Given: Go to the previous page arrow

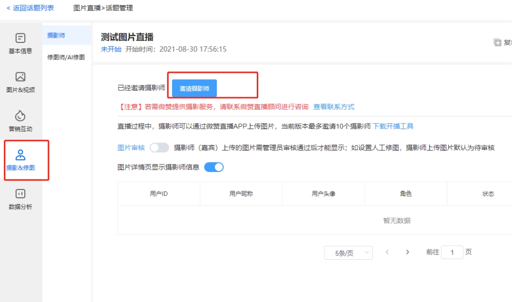Looking at the screenshot, I should tap(387, 252).
